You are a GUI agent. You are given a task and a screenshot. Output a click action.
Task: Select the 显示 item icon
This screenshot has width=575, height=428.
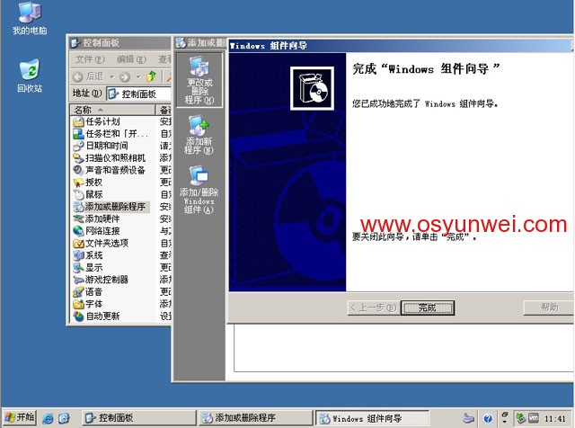tap(78, 267)
